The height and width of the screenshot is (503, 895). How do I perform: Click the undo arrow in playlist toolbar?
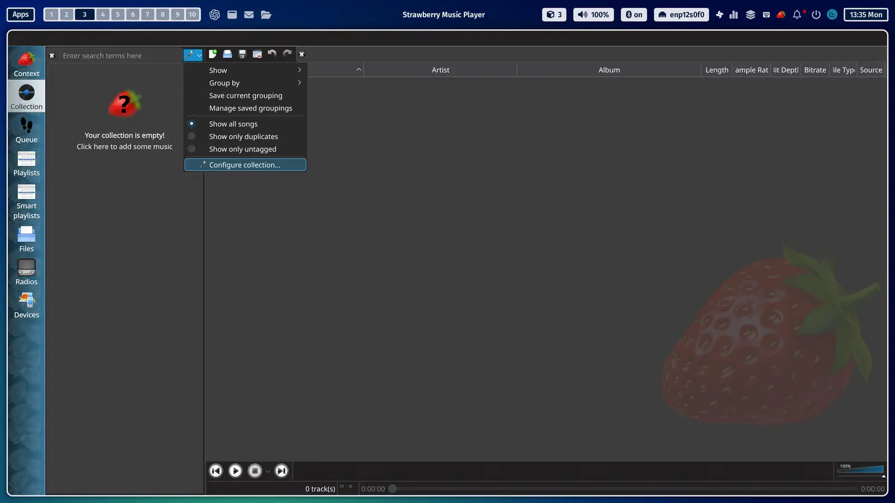click(272, 54)
